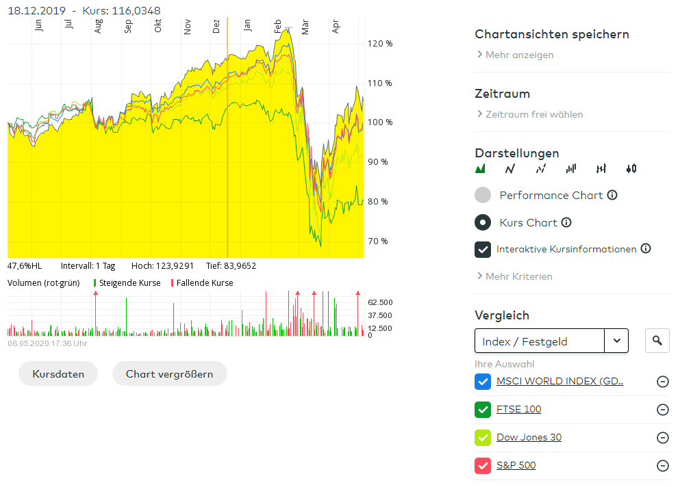Uncheck Interaktive Kursinformationen checkbox

(x=483, y=250)
